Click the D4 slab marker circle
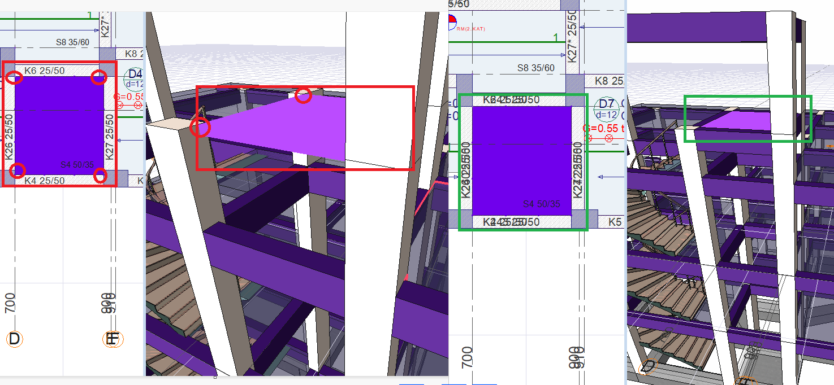Image resolution: width=834 pixels, height=385 pixels. [x=135, y=78]
